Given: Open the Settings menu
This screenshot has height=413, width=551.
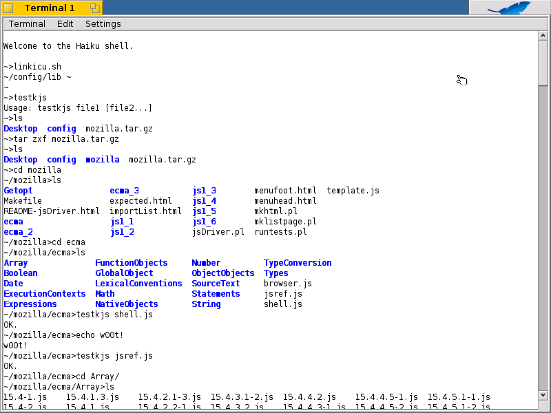Looking at the screenshot, I should tap(103, 24).
